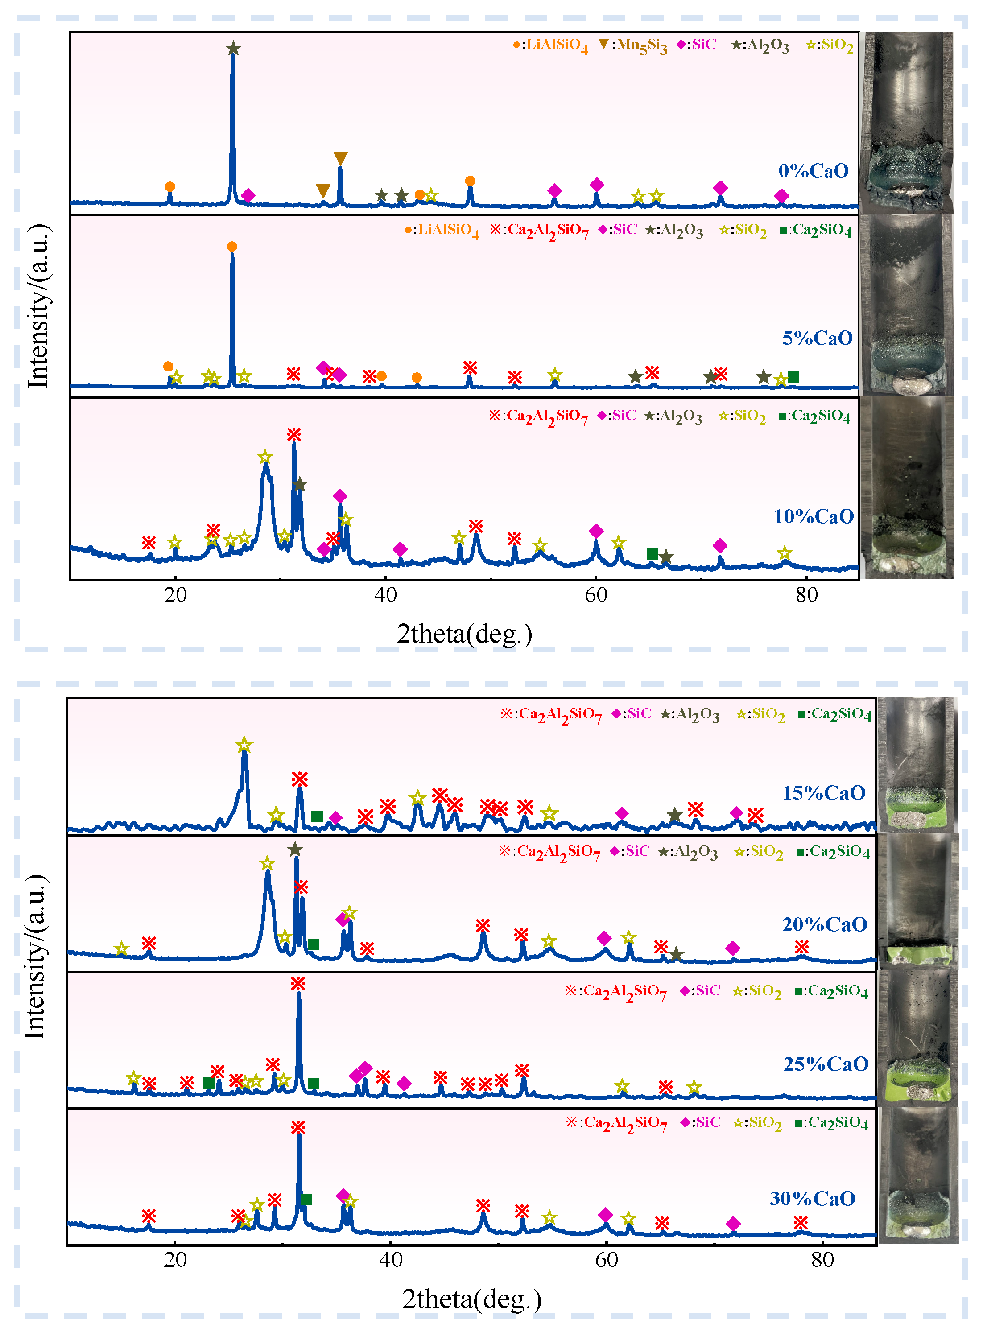The width and height of the screenshot is (983, 1336).
Task: Click the larger Mn5Si3 triangle in 0%CaO pattern
Action: pos(340,158)
